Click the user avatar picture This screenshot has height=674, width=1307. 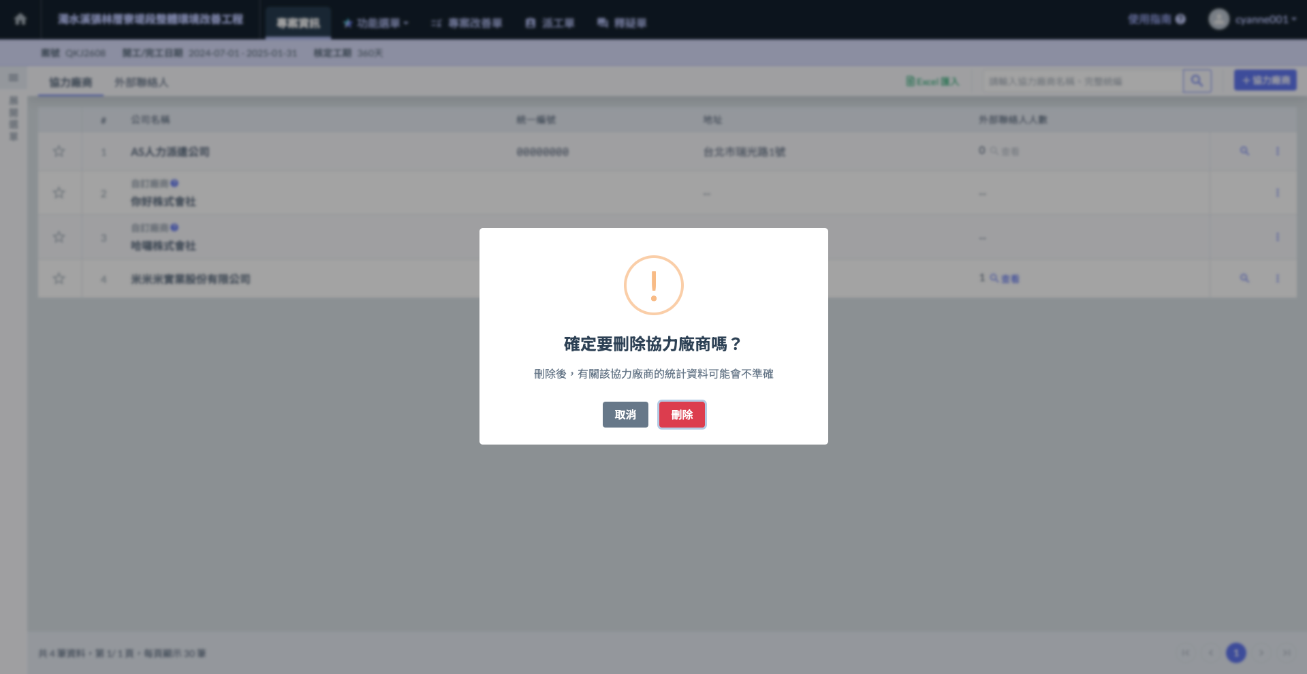tap(1218, 19)
